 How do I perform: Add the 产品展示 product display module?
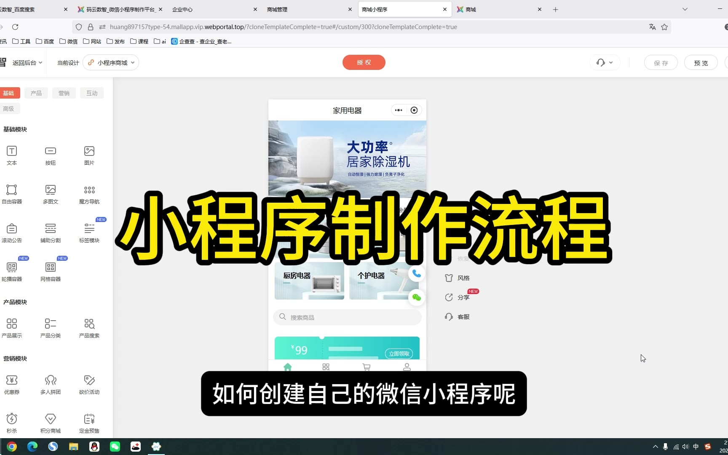point(12,328)
